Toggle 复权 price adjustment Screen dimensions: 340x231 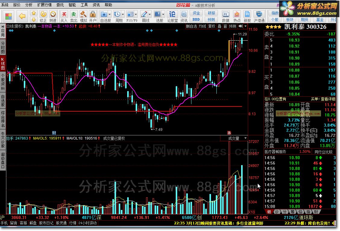tap(212, 26)
